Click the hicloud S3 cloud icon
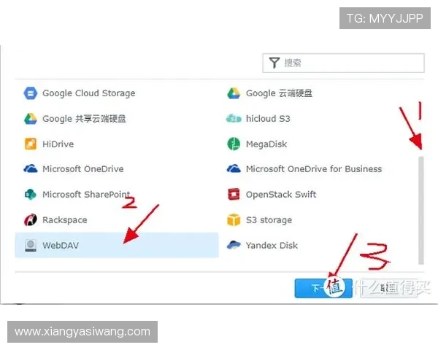 pos(234,119)
